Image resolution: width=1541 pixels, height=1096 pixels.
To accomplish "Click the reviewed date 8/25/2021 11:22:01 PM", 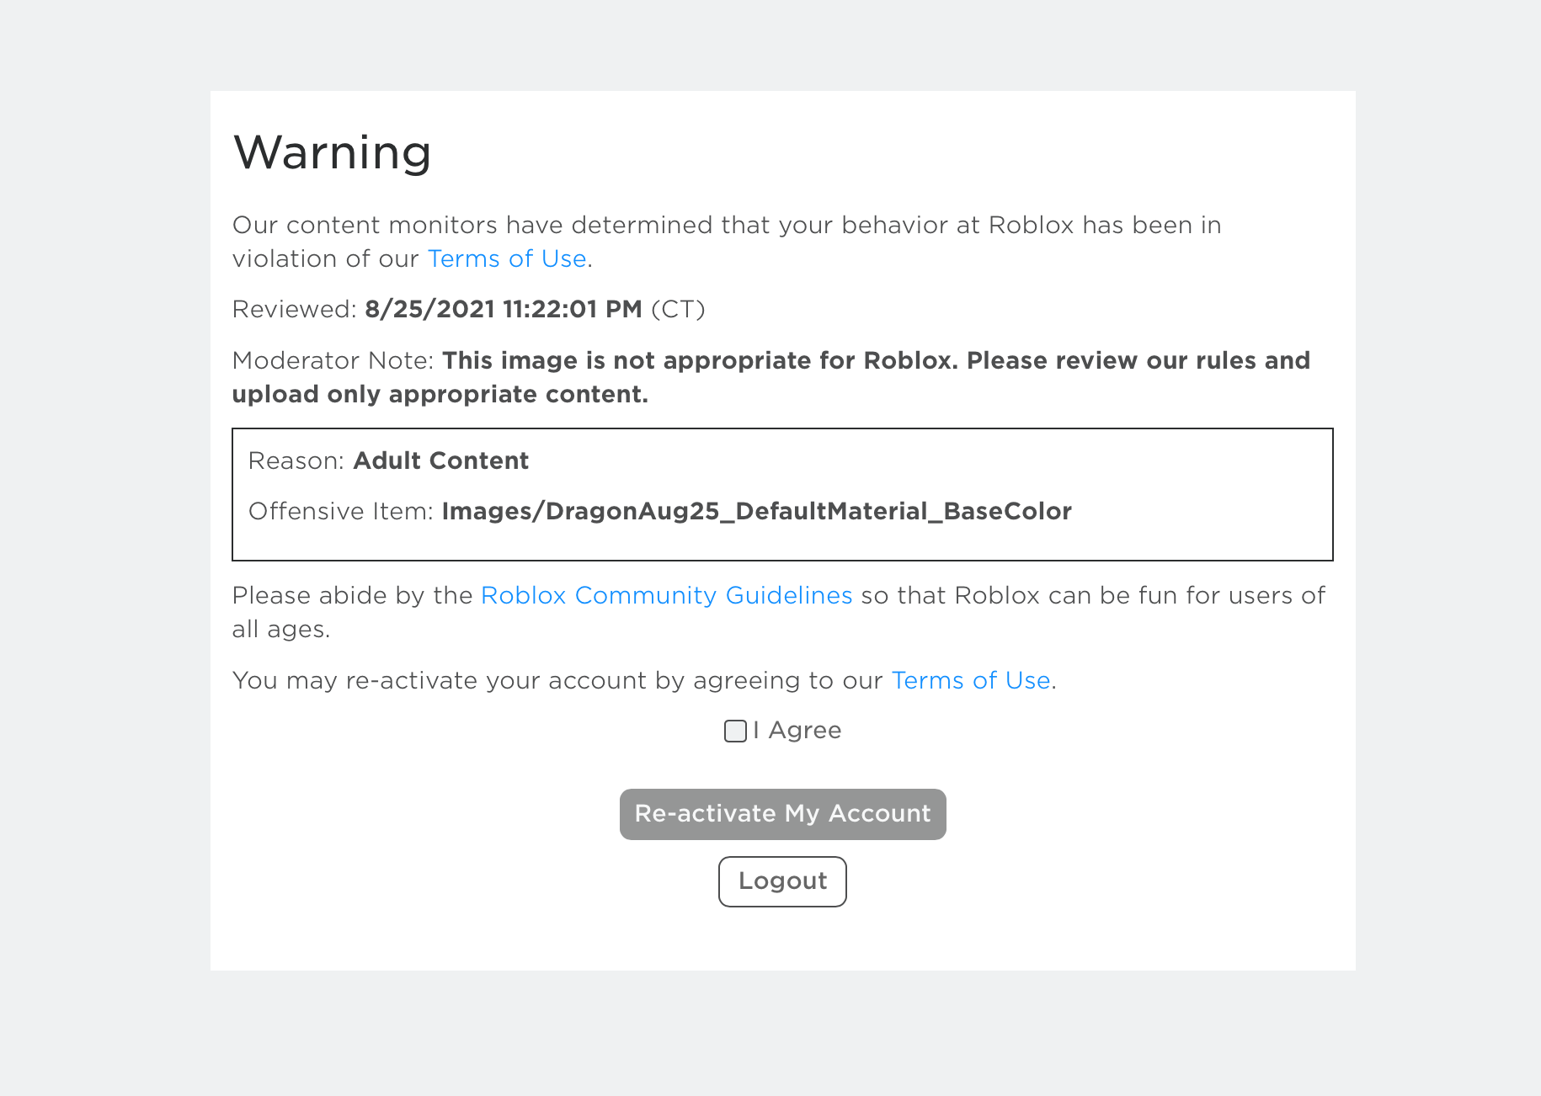I will [x=504, y=309].
